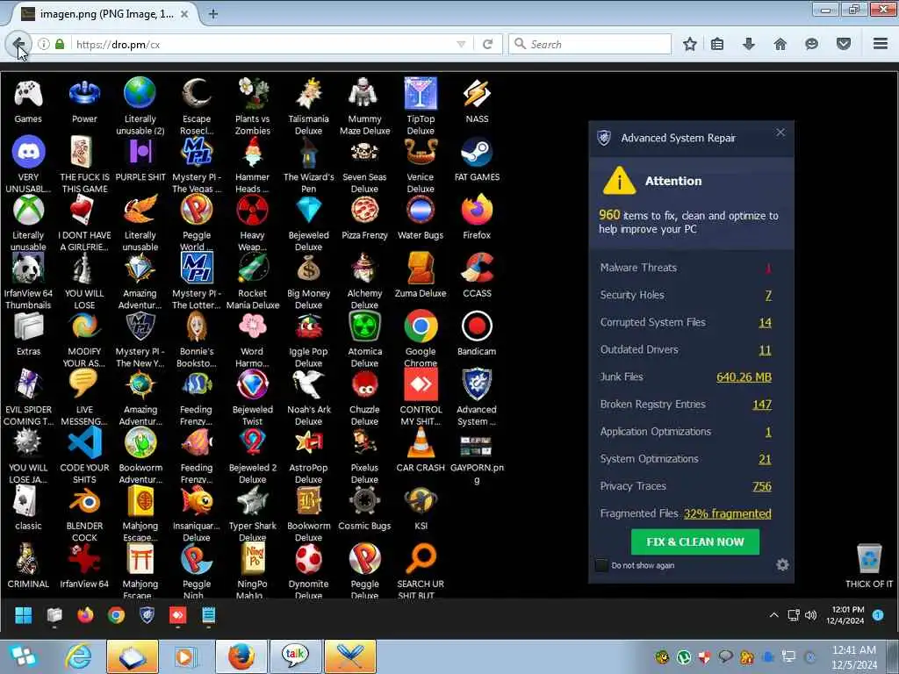This screenshot has width=899, height=674.
Task: Open the System Optimizations 21 link
Action: [x=765, y=459]
